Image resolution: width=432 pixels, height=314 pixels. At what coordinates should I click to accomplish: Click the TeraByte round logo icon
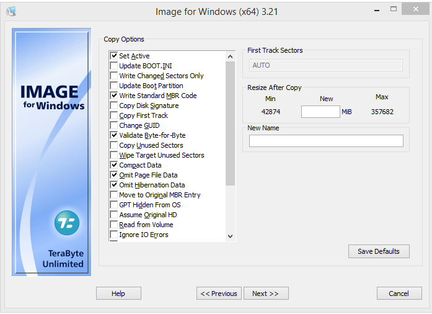coord(67,223)
